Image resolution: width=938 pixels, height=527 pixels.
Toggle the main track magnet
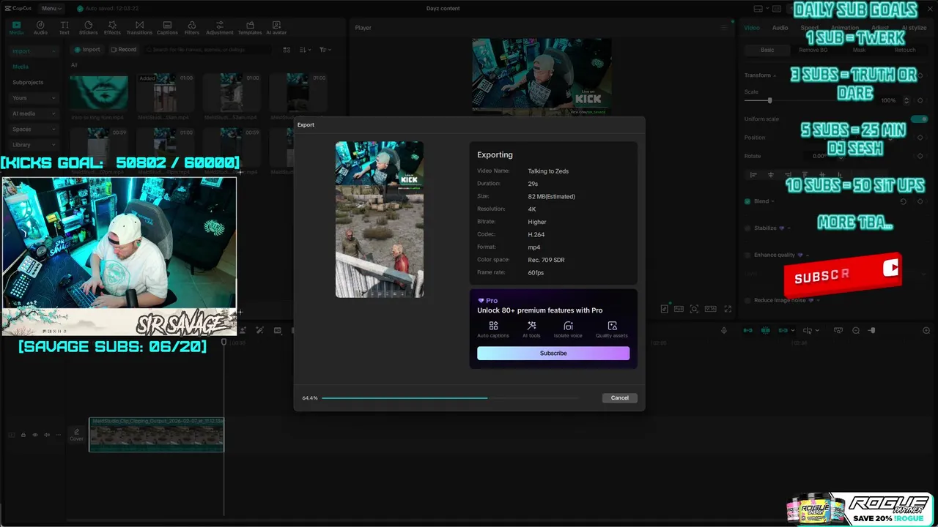tap(748, 331)
